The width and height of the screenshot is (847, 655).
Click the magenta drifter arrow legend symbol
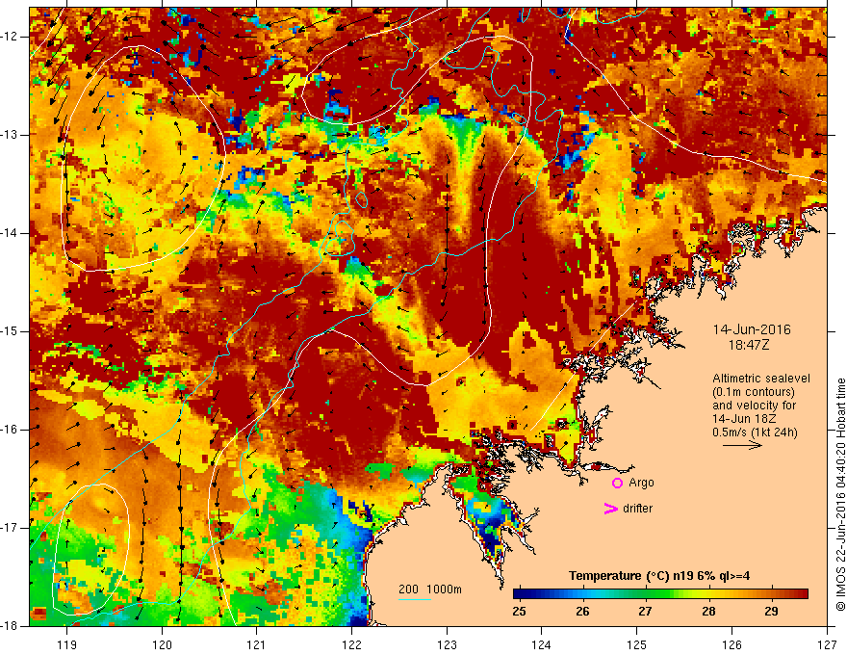coord(611,509)
